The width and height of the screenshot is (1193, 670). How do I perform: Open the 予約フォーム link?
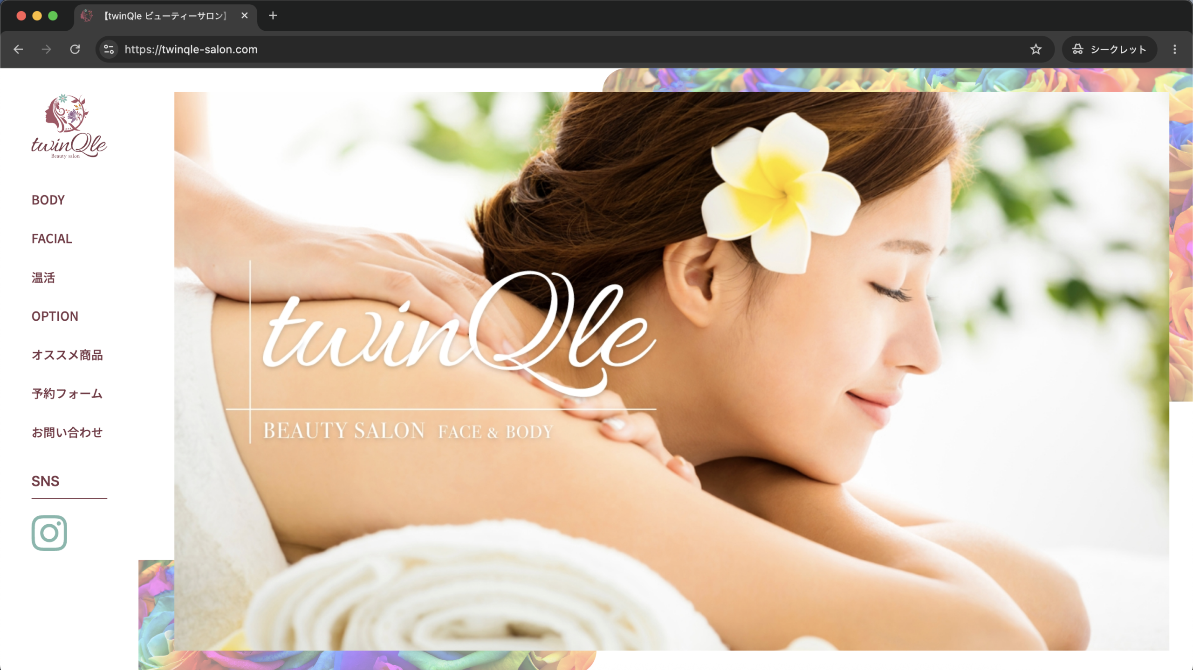(x=67, y=393)
